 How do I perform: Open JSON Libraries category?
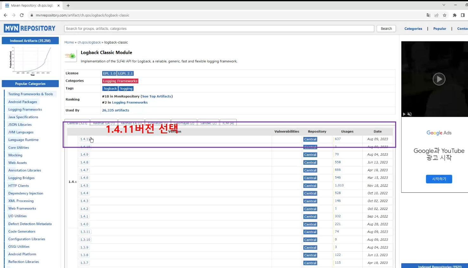tap(20, 125)
